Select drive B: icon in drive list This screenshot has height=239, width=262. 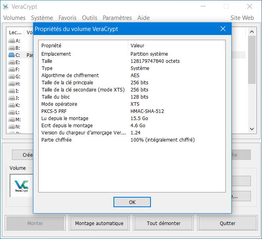point(12,48)
